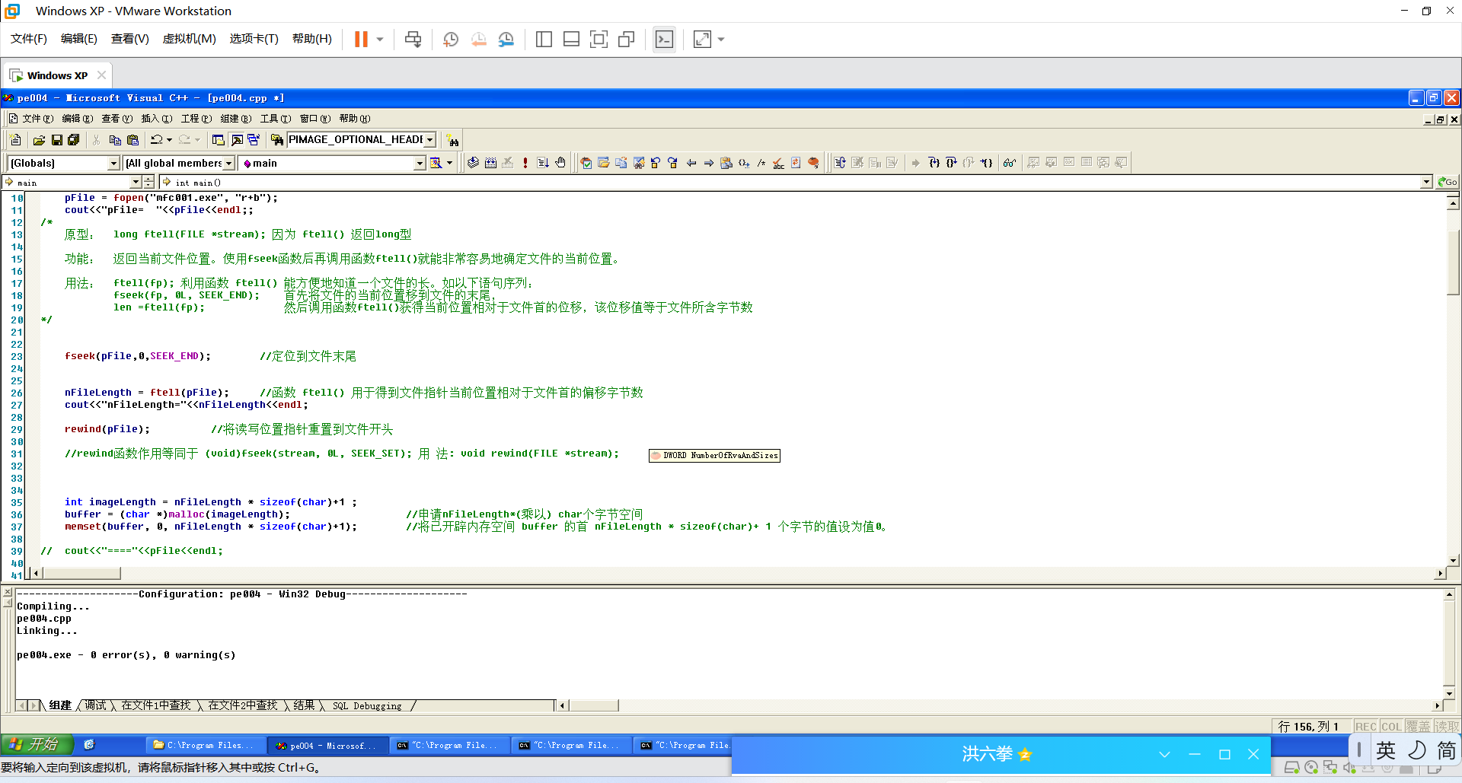Open the Visual C++ 工程(P) menu
Viewport: 1462px width, 783px height.
196,119
